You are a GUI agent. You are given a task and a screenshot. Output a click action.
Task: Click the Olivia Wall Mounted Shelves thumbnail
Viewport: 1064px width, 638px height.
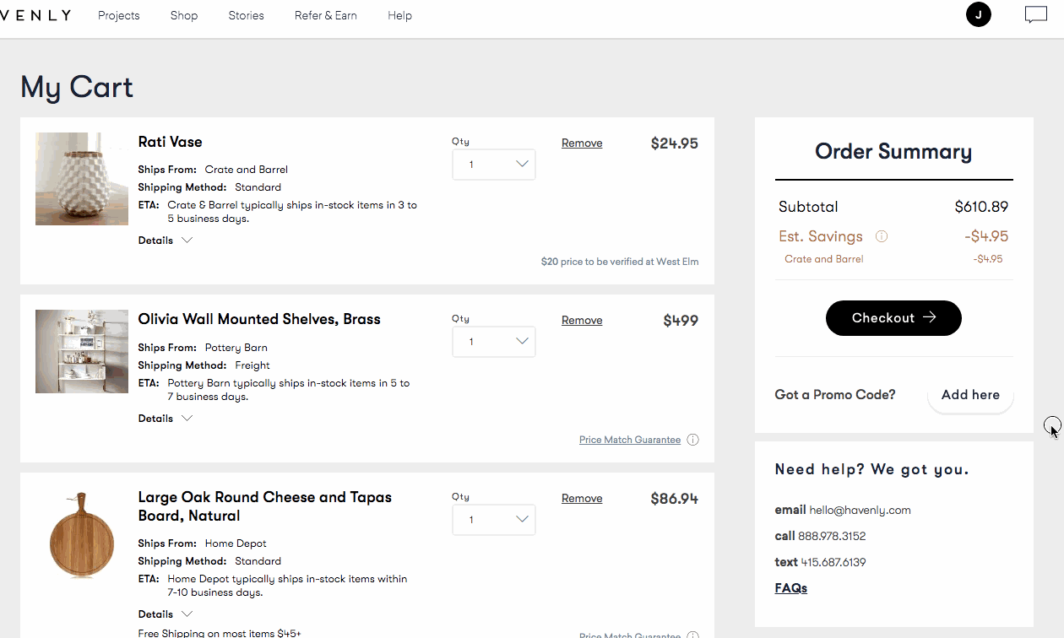pyautogui.click(x=82, y=351)
